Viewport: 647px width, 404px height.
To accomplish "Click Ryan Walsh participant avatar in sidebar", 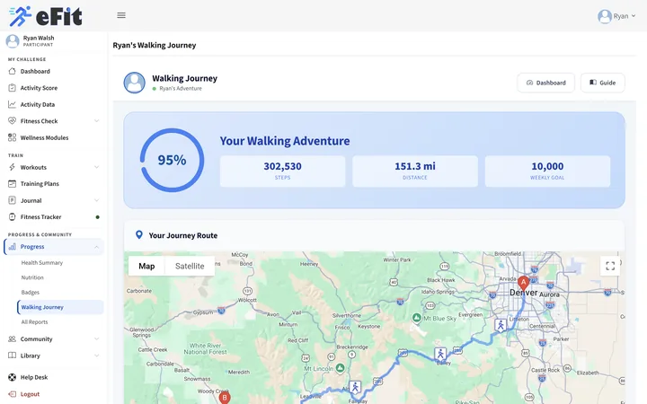I will click(x=13, y=40).
